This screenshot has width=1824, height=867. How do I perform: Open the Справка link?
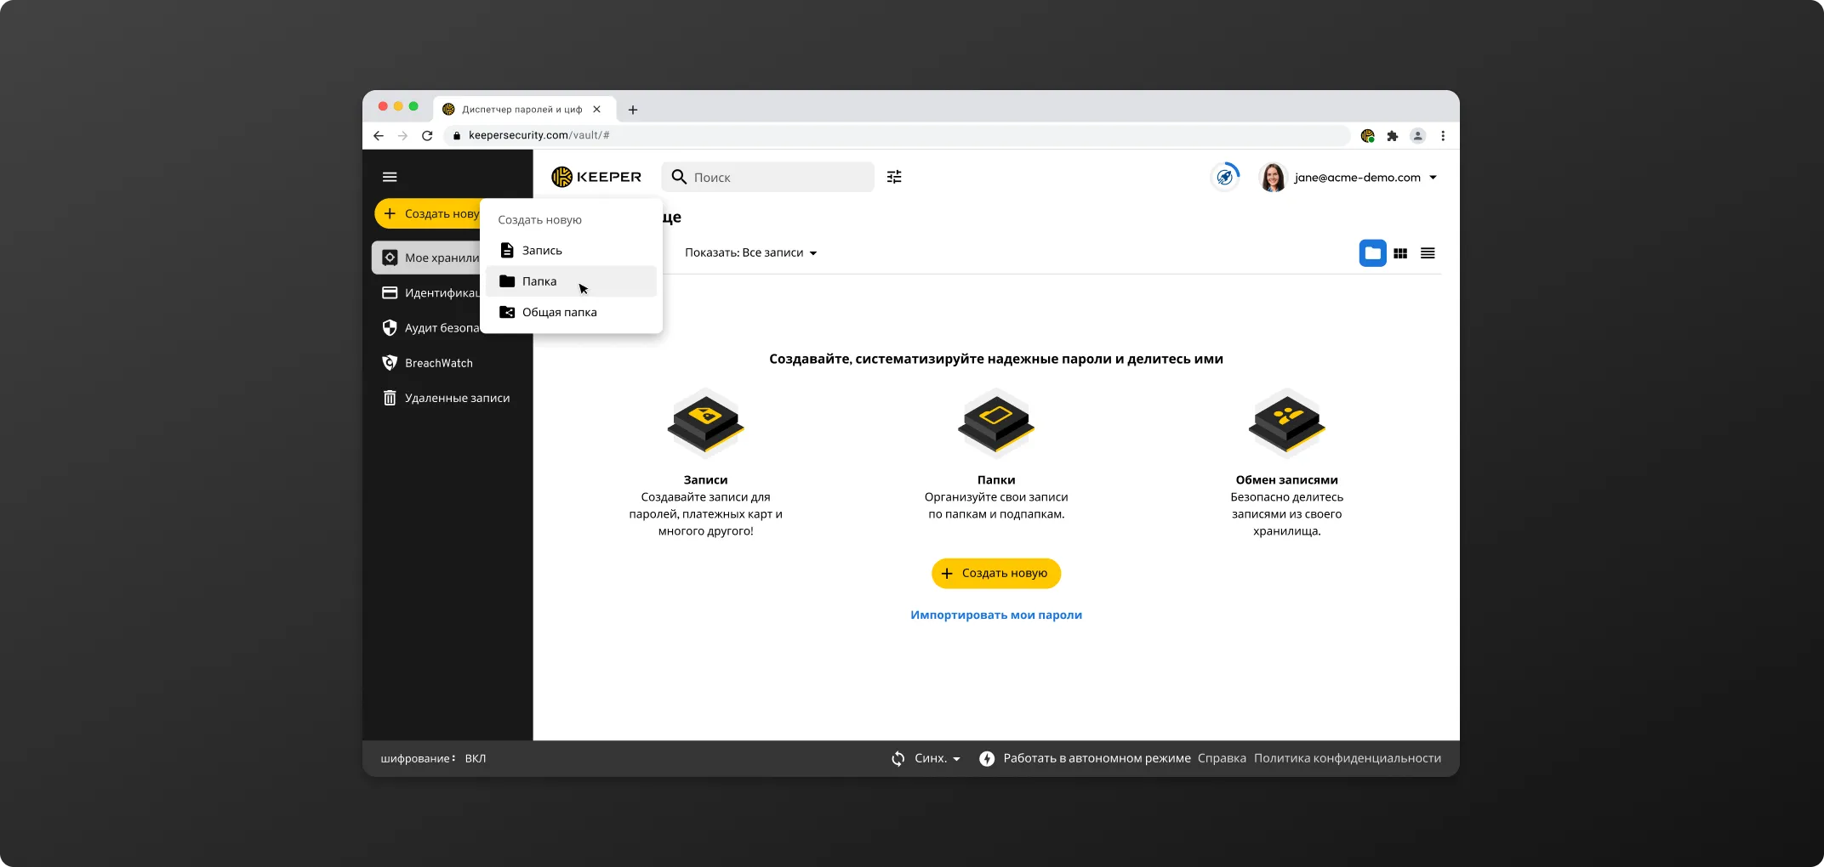click(x=1222, y=758)
